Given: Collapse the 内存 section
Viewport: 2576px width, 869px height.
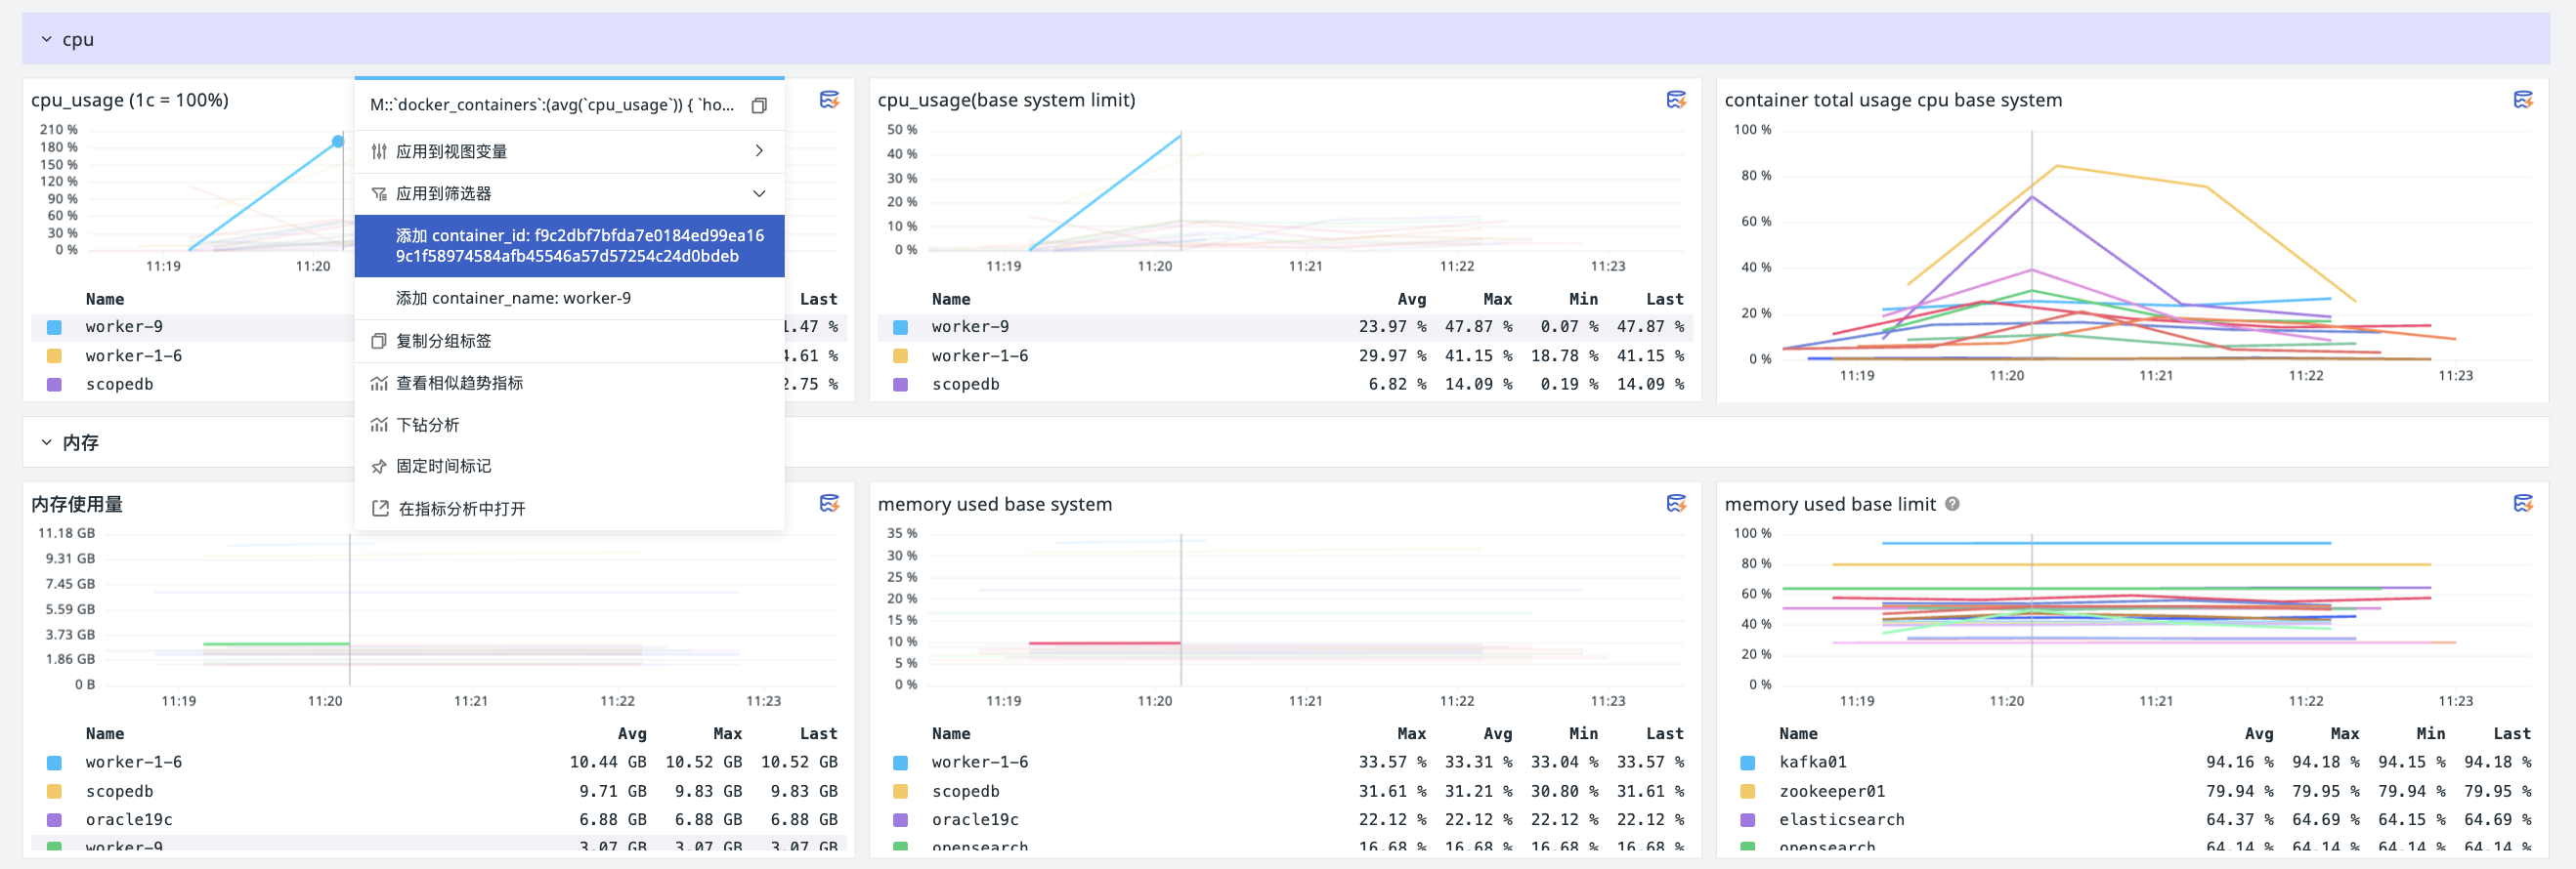Looking at the screenshot, I should point(46,442).
